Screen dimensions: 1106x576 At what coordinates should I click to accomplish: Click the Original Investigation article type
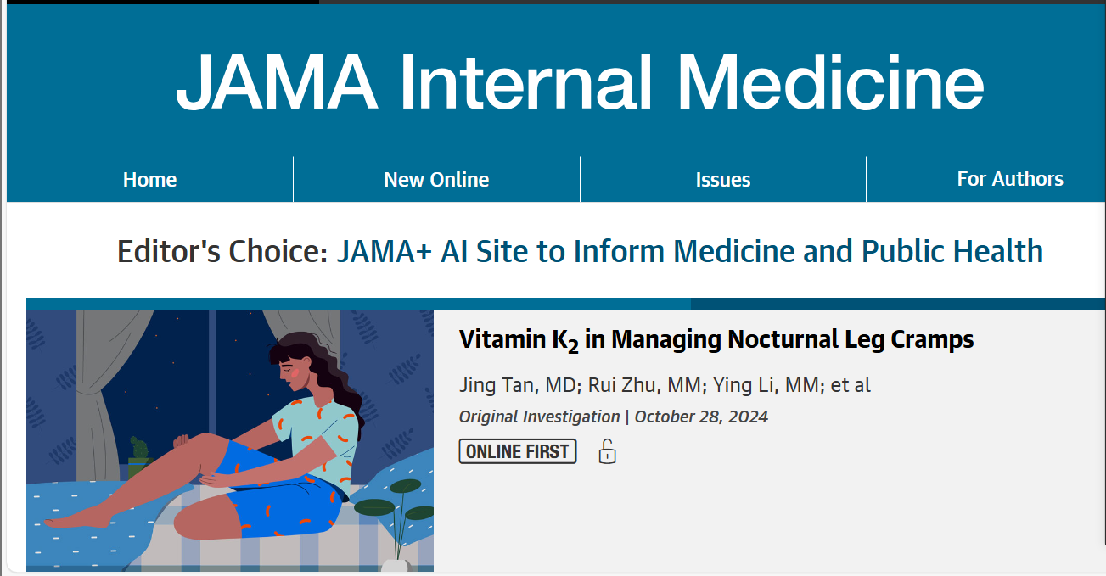pyautogui.click(x=539, y=417)
